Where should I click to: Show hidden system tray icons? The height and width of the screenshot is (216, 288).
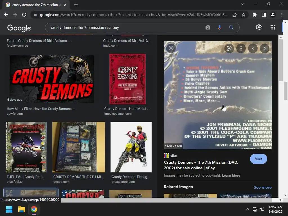[x=247, y=209]
